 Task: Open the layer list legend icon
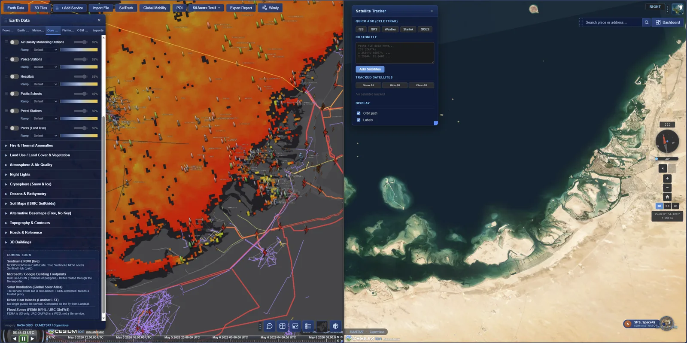pos(308,326)
